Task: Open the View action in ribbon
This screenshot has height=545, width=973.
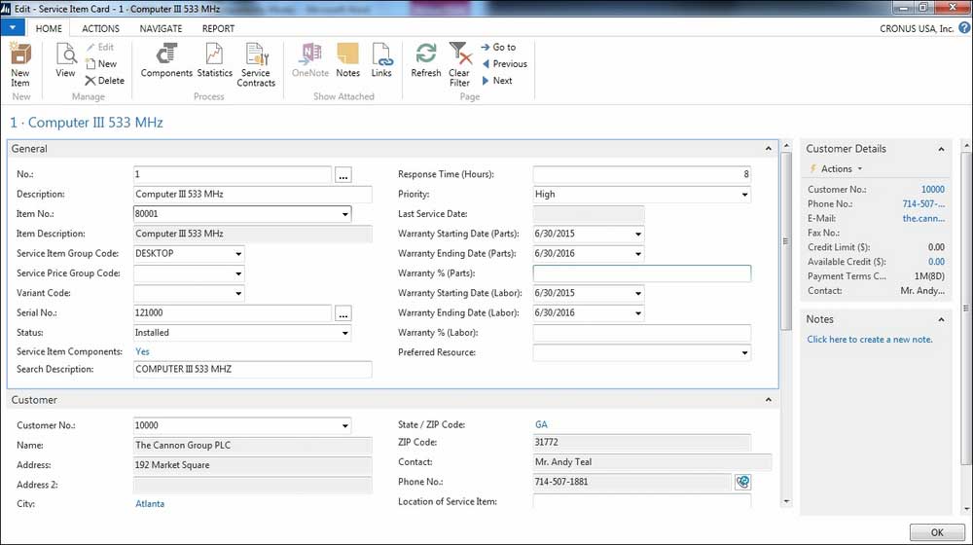Action: tap(65, 60)
